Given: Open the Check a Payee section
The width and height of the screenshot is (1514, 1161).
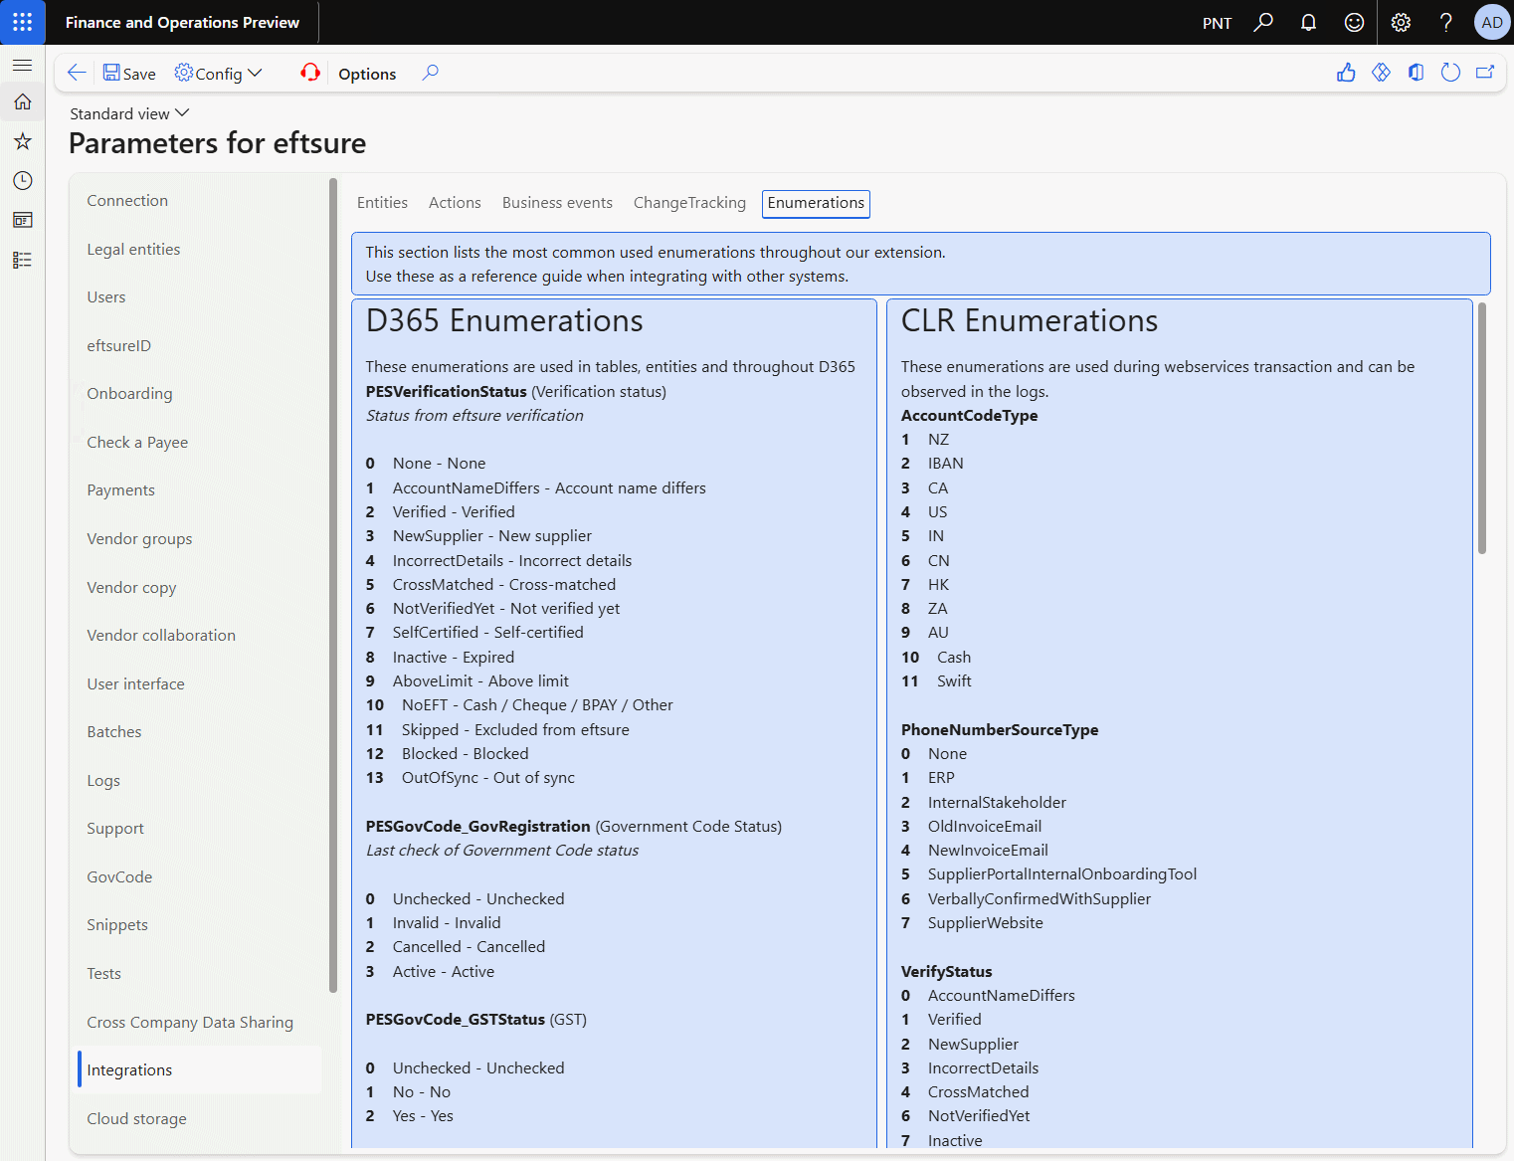Looking at the screenshot, I should [137, 443].
